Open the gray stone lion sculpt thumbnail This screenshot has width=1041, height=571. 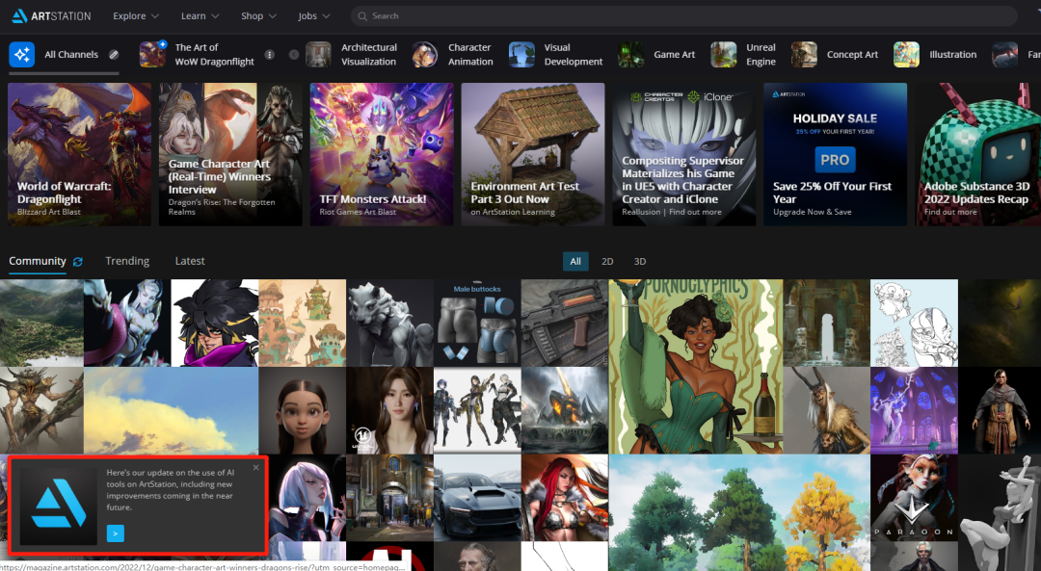click(389, 323)
